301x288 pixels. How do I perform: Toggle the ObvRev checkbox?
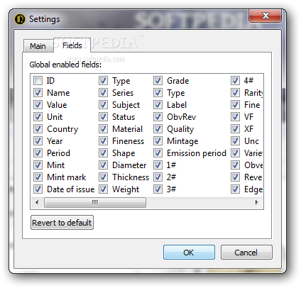(158, 117)
